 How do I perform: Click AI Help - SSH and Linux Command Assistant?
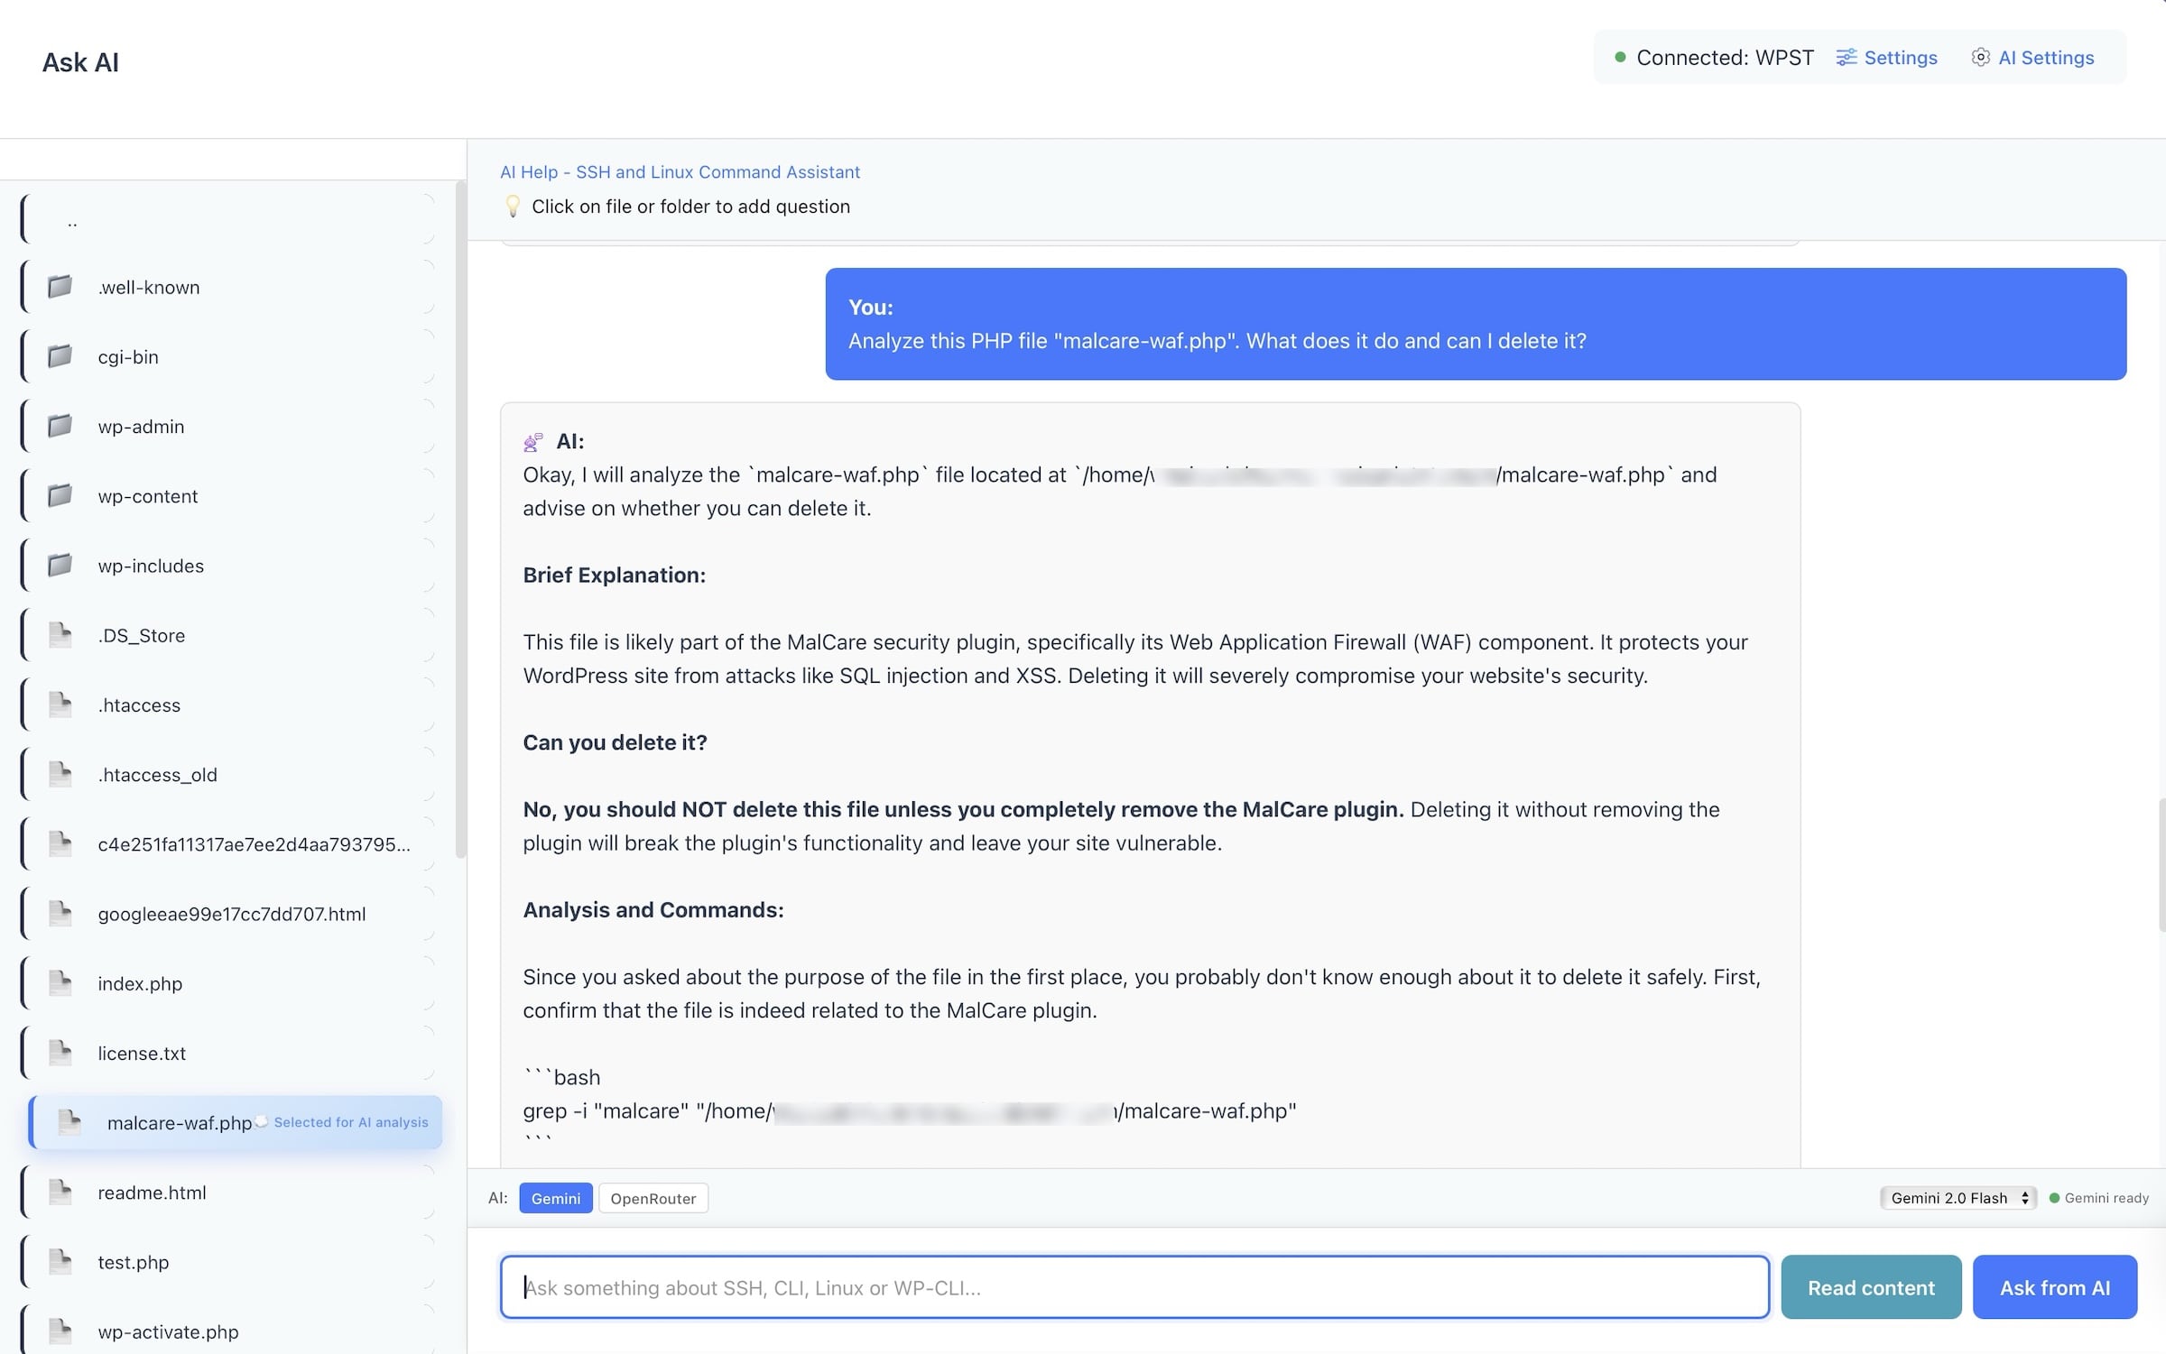click(680, 171)
